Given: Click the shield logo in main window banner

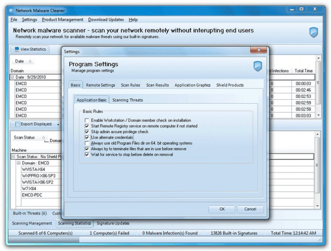Looking at the screenshot, I should (314, 32).
